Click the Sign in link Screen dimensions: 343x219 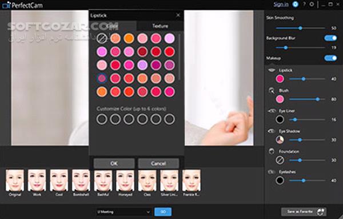tap(281, 5)
